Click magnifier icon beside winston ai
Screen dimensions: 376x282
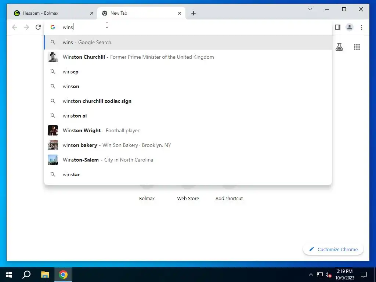(x=53, y=116)
